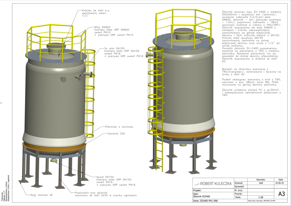291x206 pixels.
Task: Click the 'Pozycja:' cell
Action: pos(240,194)
